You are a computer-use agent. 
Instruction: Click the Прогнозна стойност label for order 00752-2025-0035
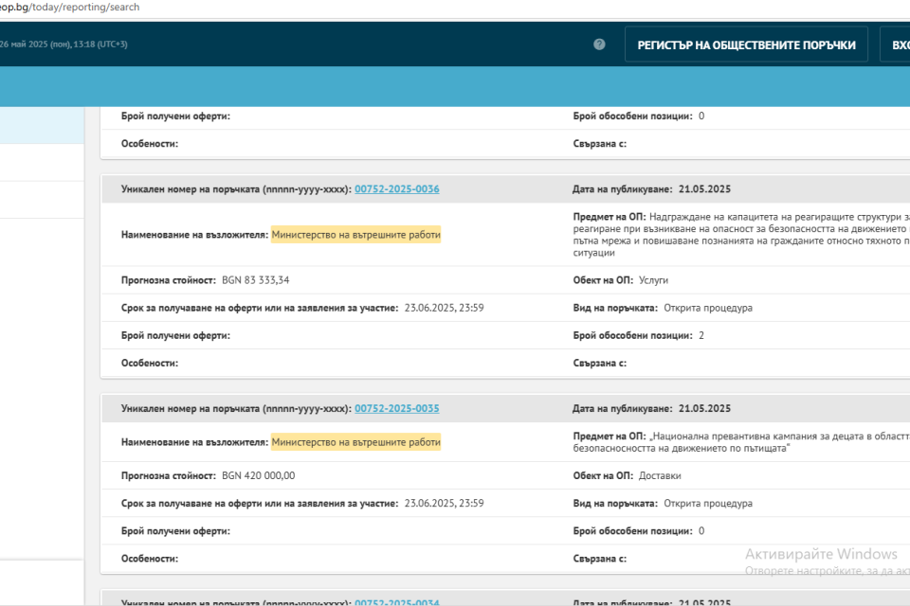coord(169,475)
